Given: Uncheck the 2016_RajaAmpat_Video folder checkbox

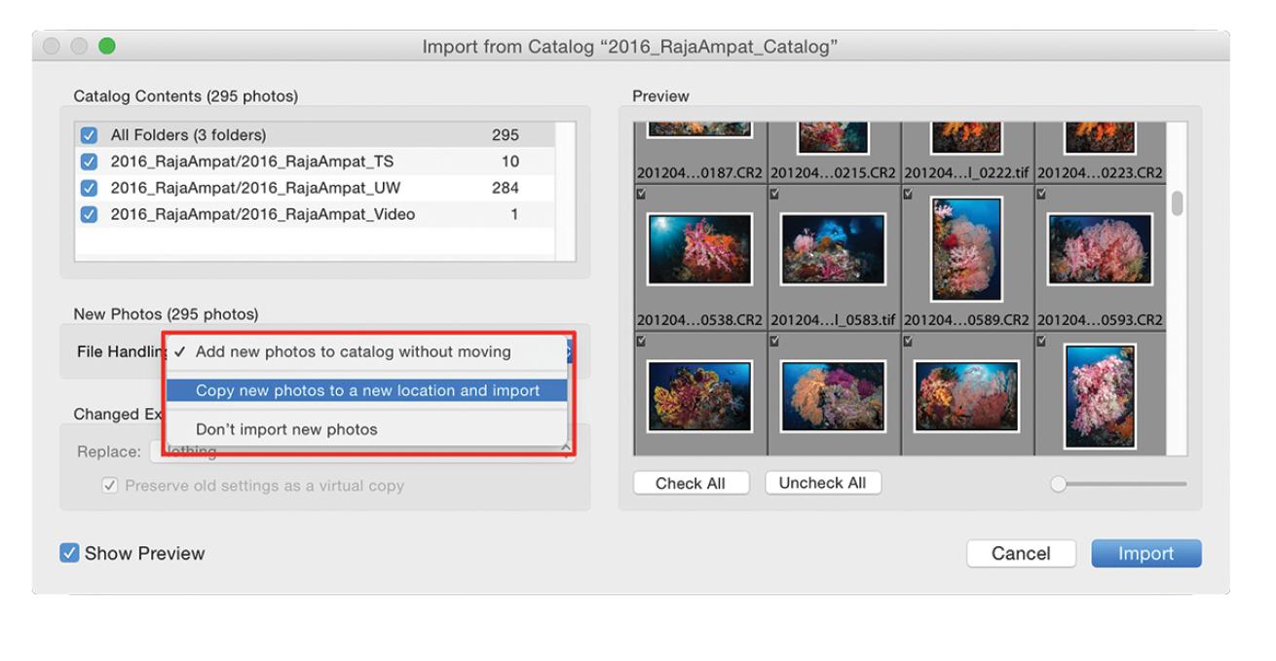Looking at the screenshot, I should 89,214.
